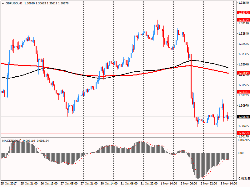Click the GBPUSD,H1 symbol title
This screenshot has height=187, width=250.
(x=14, y=3)
